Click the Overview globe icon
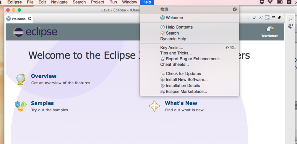Image resolution: width=297 pixels, height=144 pixels. click(21, 79)
